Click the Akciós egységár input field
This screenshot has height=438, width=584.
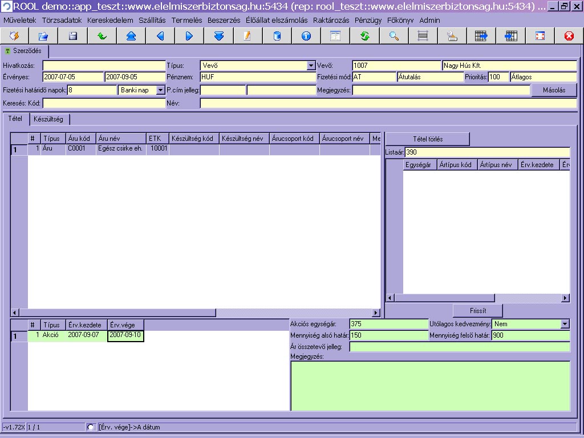388,324
